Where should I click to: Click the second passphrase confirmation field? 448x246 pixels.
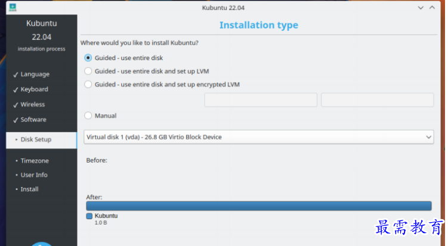(x=377, y=100)
